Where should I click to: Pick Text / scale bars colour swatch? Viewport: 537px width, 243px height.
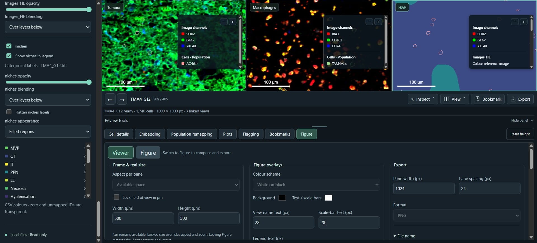point(329,198)
